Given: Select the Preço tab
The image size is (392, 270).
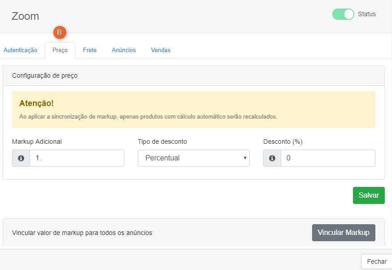Looking at the screenshot, I should coord(60,50).
